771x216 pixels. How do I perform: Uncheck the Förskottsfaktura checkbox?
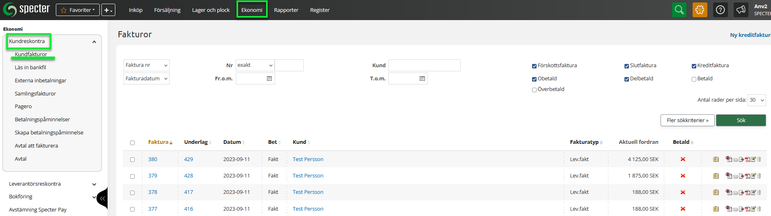pyautogui.click(x=534, y=66)
